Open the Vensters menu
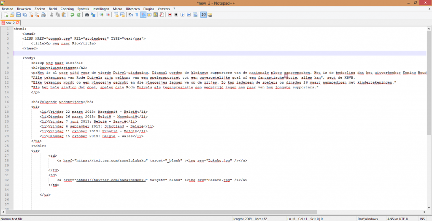This screenshot has width=432, height=221. [x=164, y=9]
